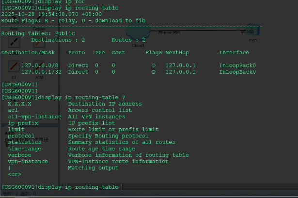The height and width of the screenshot is (198, 298).
Task: Click the time-range help option
Action: coord(25,149)
